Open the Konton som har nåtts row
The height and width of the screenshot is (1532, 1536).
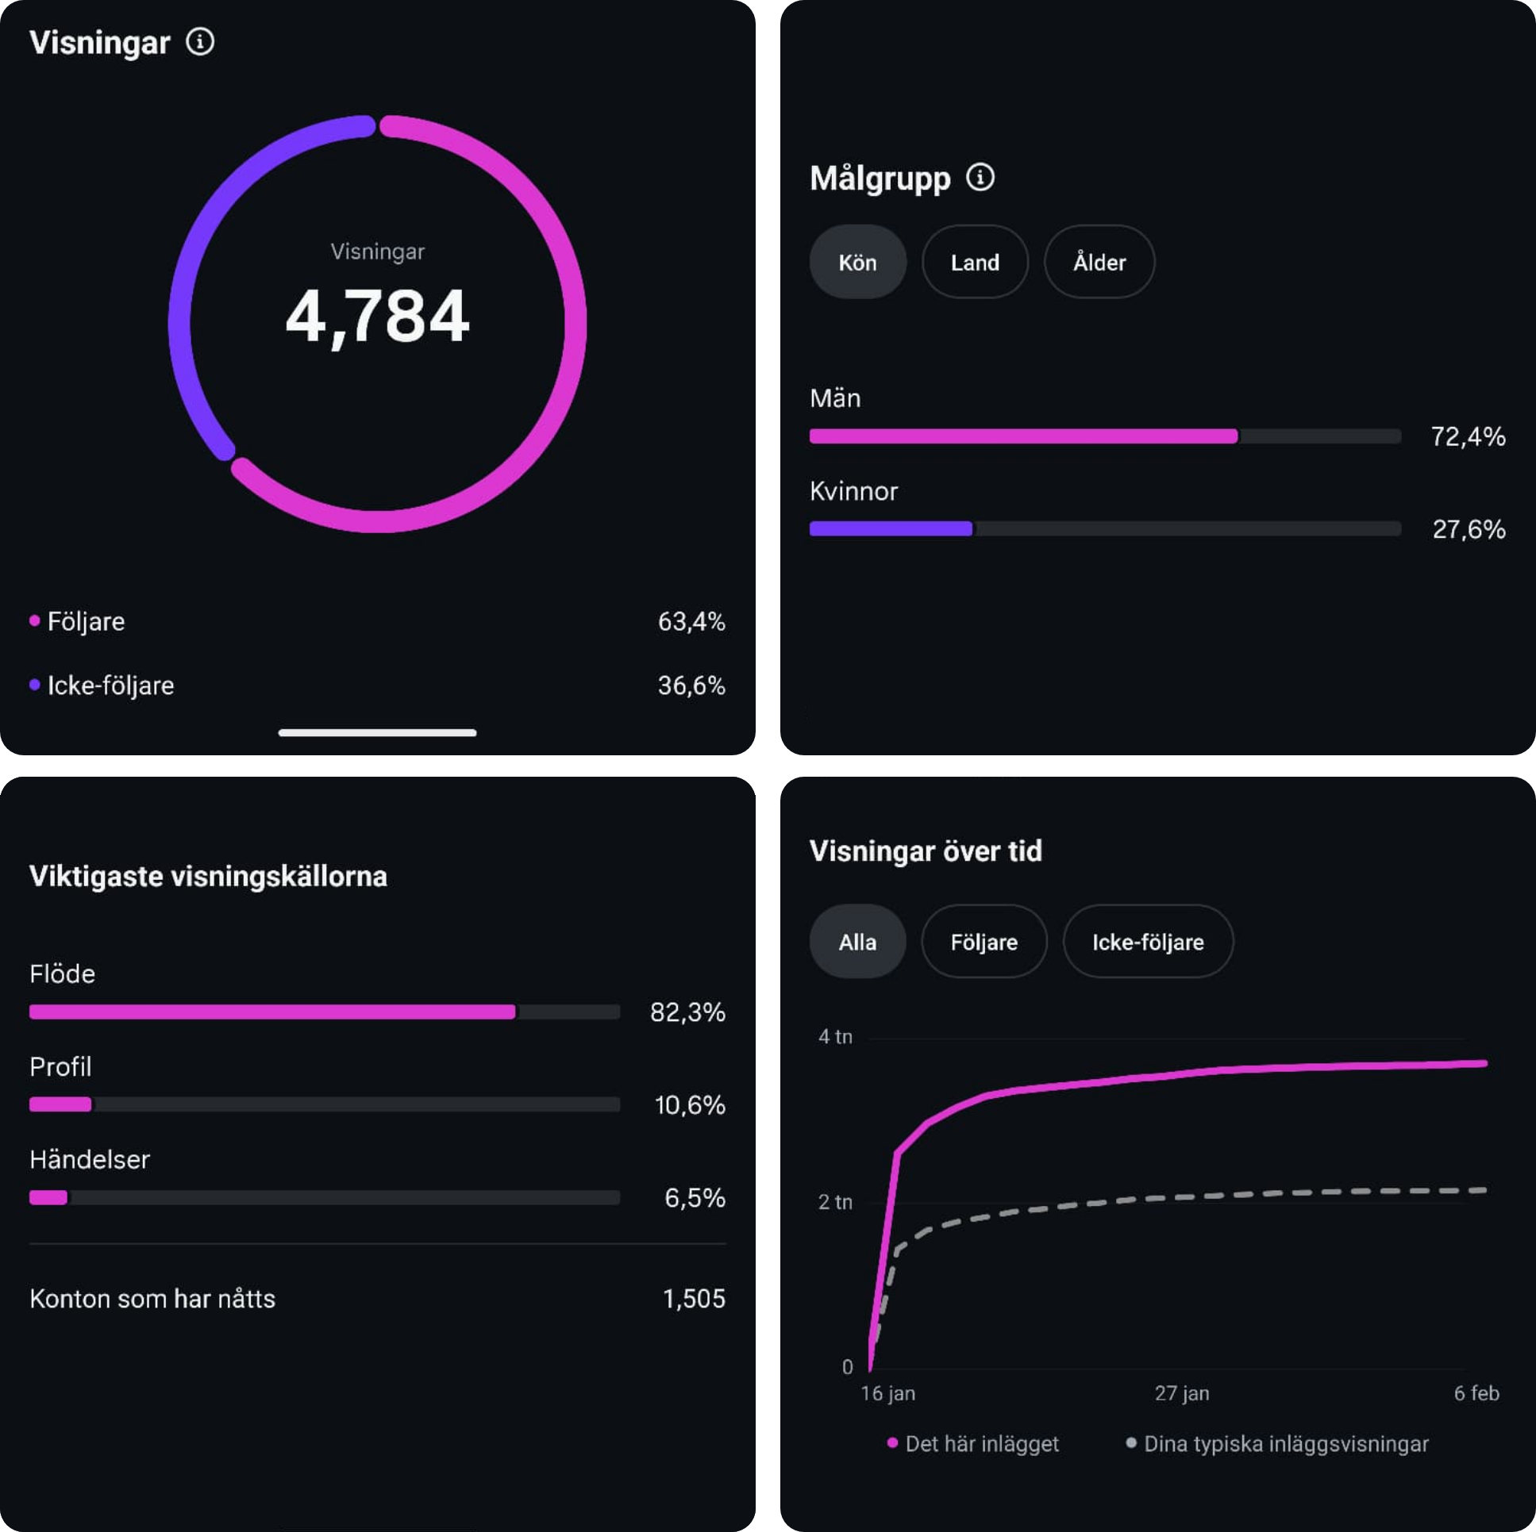[x=377, y=1299]
